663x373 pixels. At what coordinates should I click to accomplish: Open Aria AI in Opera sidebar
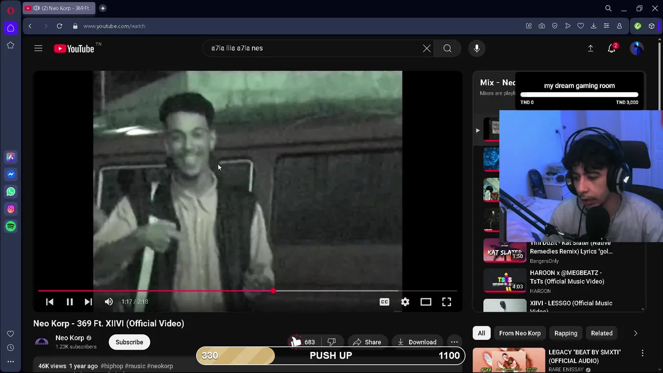click(10, 157)
